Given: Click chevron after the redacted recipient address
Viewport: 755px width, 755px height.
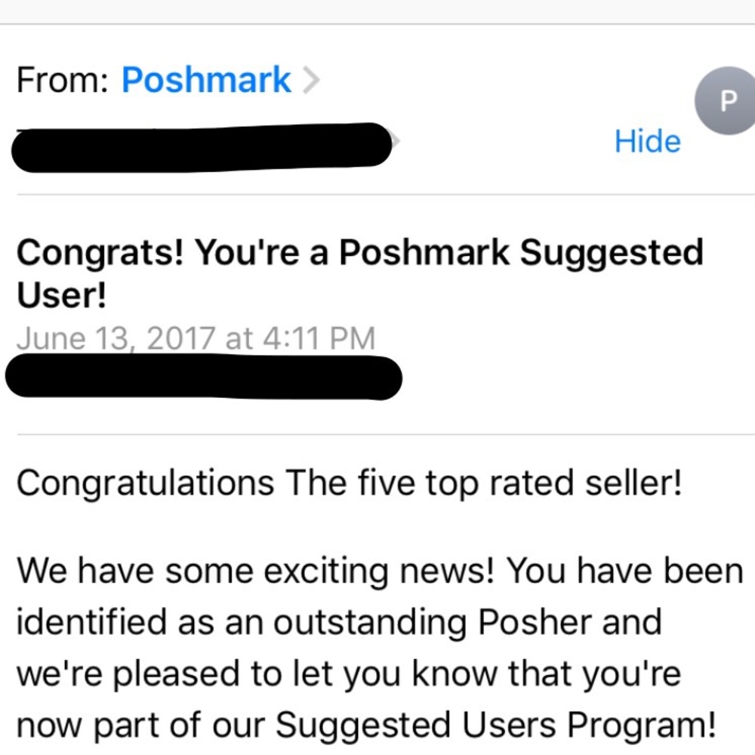Looking at the screenshot, I should point(395,140).
